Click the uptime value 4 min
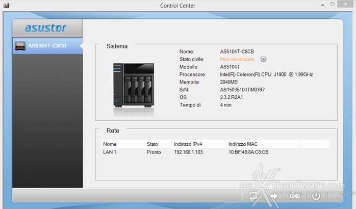The height and width of the screenshot is (209, 356). (x=225, y=105)
